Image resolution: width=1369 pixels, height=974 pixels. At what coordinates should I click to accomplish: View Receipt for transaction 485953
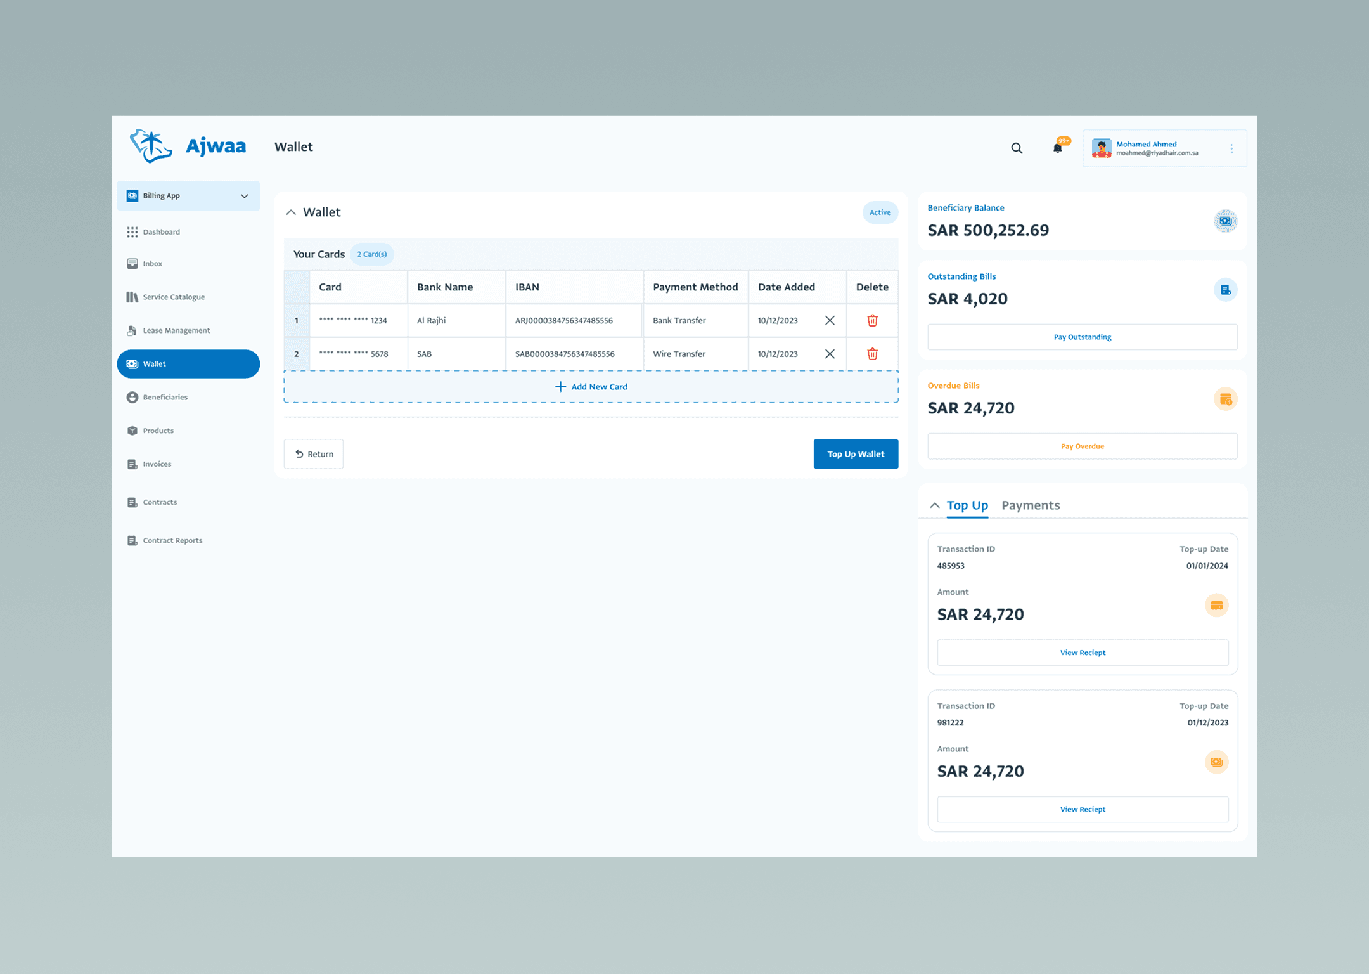[x=1082, y=653]
